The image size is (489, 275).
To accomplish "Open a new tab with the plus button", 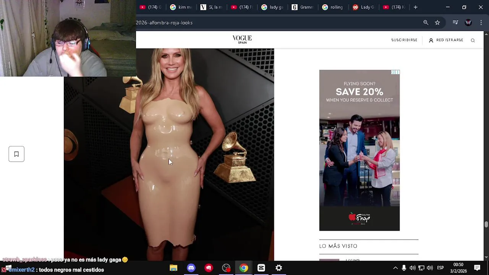I will tap(415, 7).
